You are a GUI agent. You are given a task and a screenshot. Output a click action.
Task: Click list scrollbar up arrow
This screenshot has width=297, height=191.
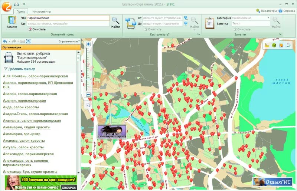pyautogui.click(x=78, y=52)
